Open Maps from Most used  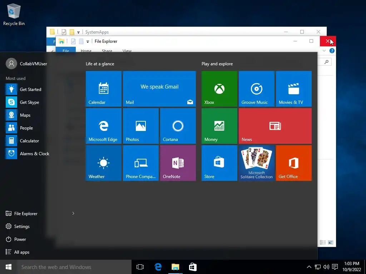tap(40, 115)
